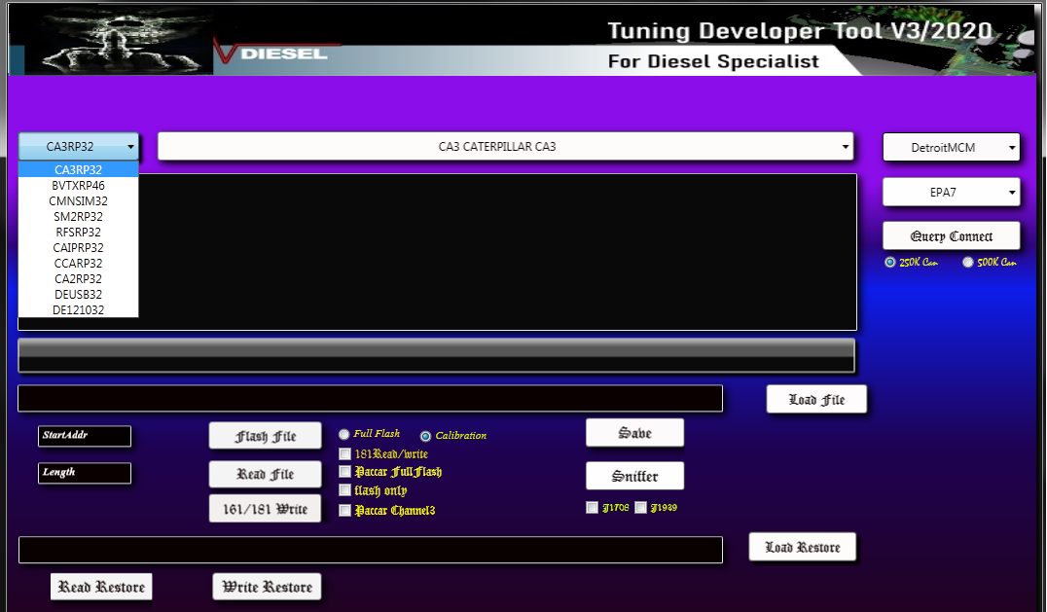Click the V Diesel logo in header
This screenshot has height=612, width=1047.
click(x=277, y=51)
